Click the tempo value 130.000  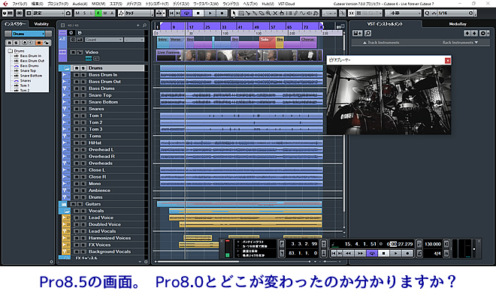432,244
